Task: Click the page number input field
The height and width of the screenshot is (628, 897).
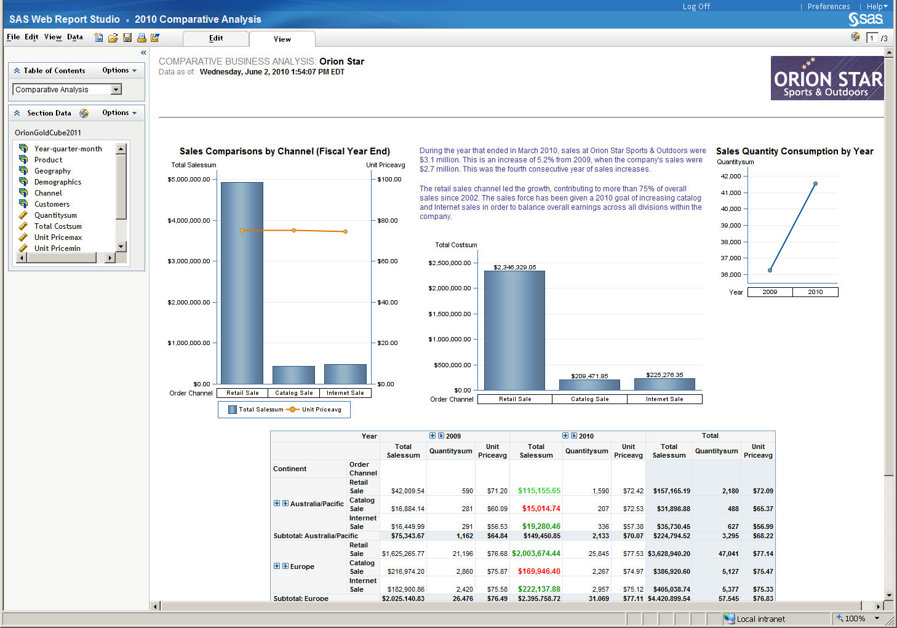Action: pos(872,38)
